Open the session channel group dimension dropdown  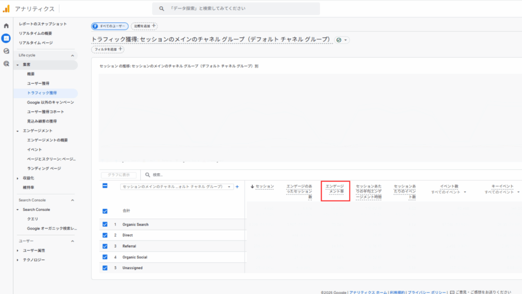(x=177, y=187)
